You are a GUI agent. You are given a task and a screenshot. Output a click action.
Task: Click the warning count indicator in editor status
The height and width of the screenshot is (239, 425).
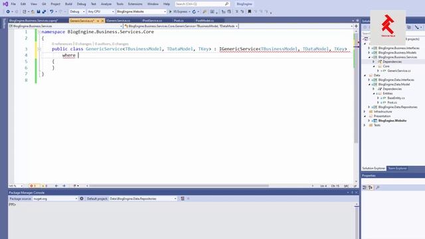(x=44, y=186)
